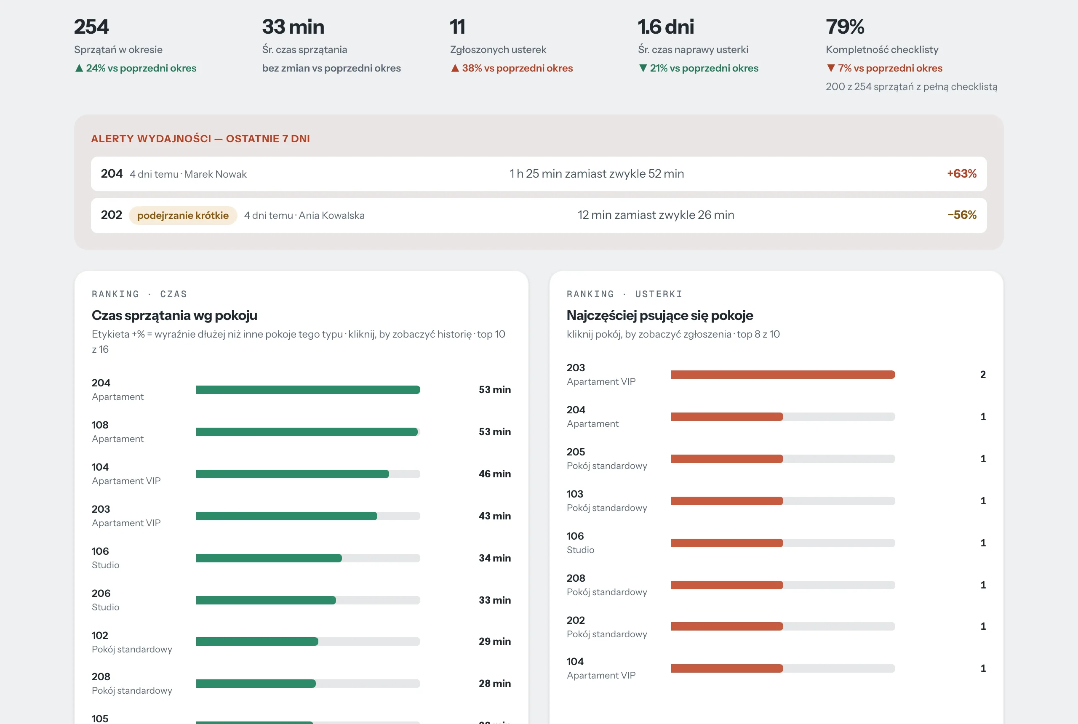This screenshot has height=724, width=1078.
Task: Click the '79%' checklist completeness stat
Action: (911, 54)
